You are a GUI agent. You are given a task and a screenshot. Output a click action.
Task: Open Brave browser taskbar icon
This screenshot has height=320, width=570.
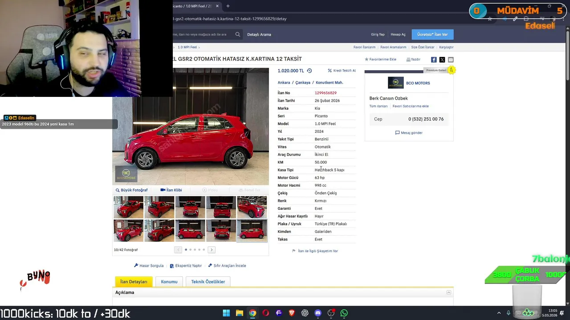(292, 313)
